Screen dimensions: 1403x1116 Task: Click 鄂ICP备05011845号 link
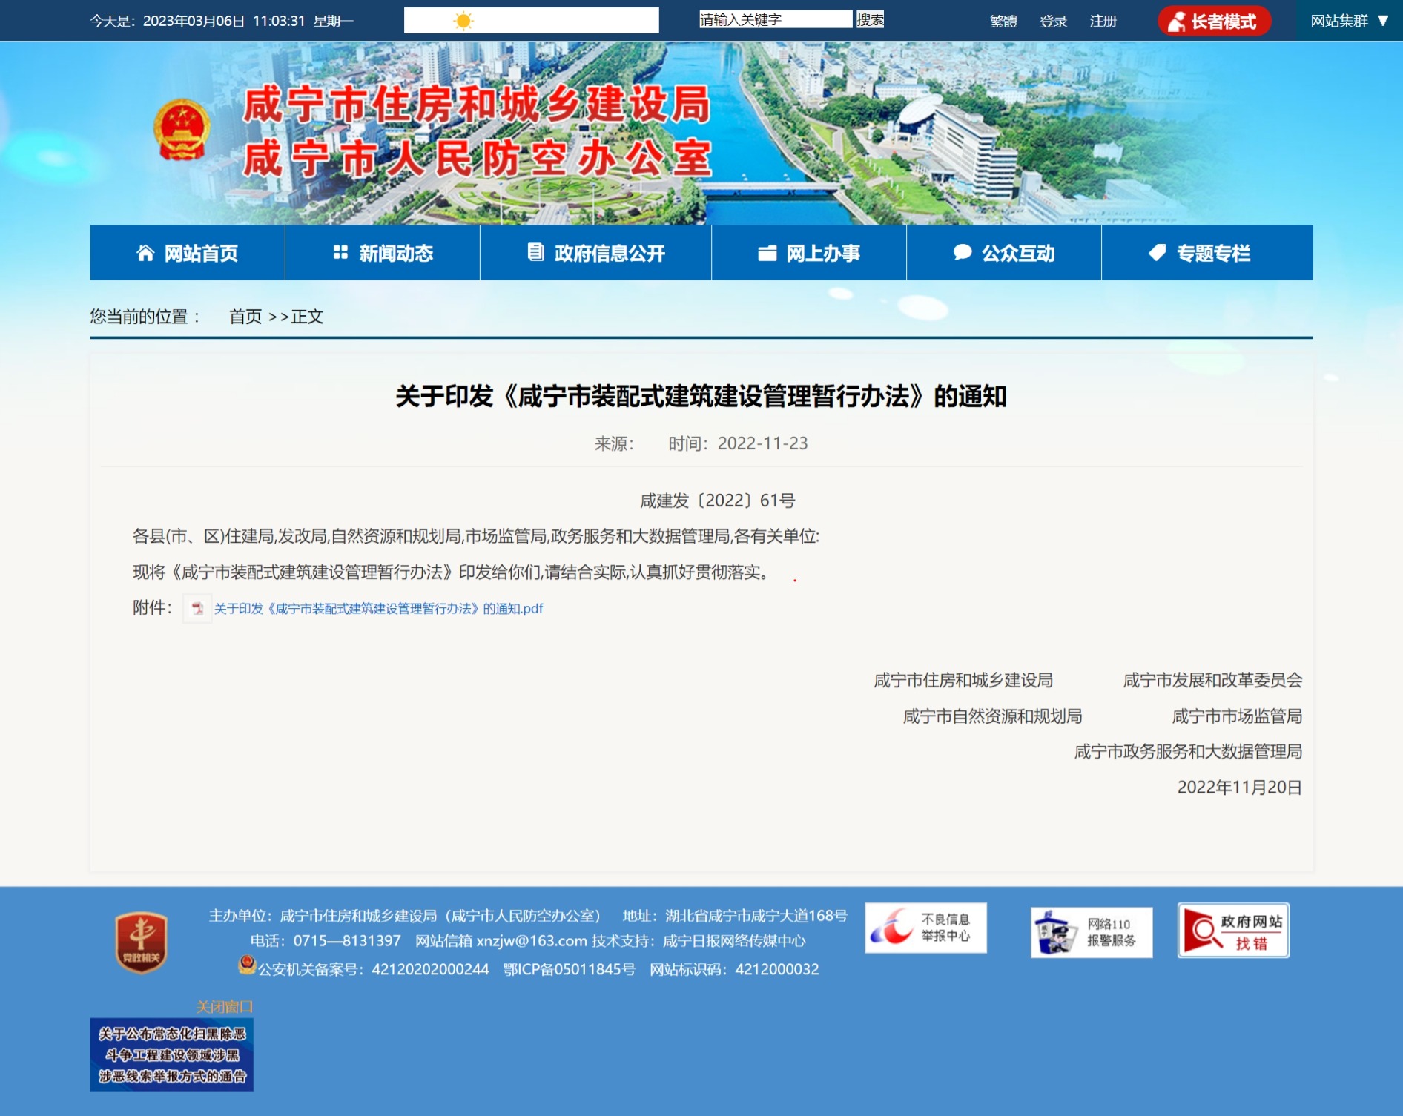[570, 969]
